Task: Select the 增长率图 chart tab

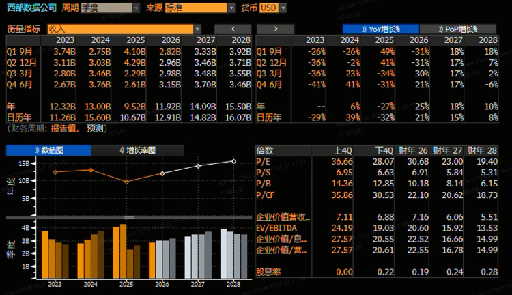Action: pos(137,150)
